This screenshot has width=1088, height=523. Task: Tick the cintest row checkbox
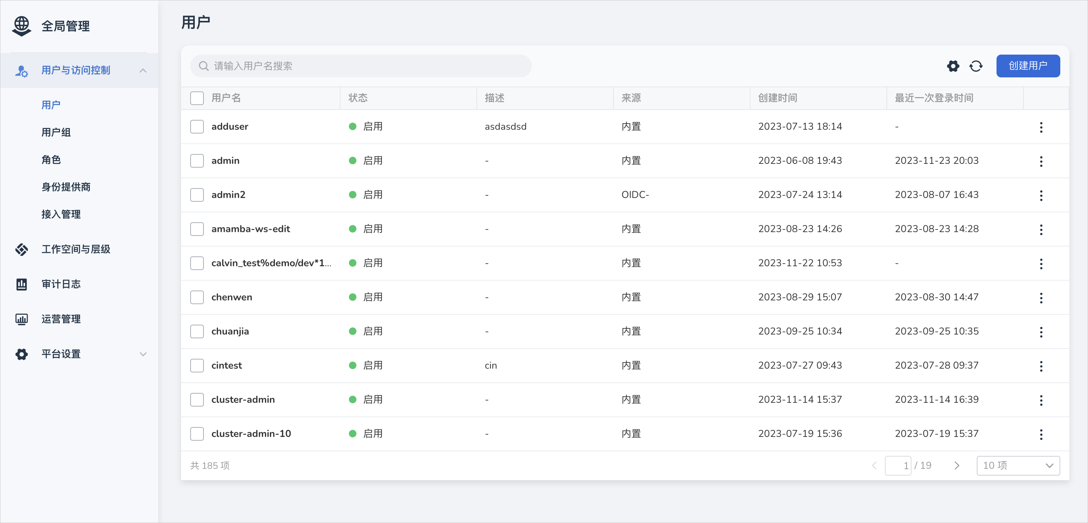click(x=197, y=366)
